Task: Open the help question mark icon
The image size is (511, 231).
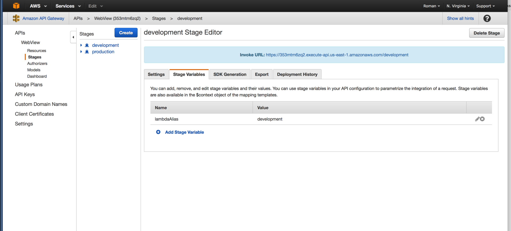Action: pyautogui.click(x=487, y=18)
